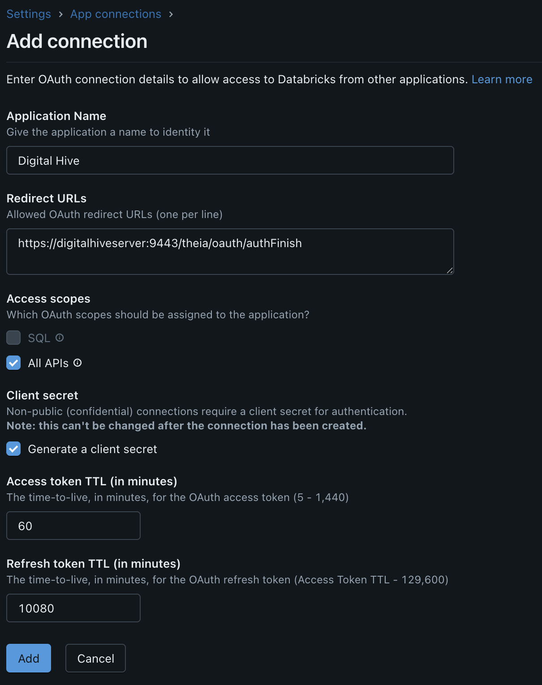Click the chevron after App connections breadcrumb

click(171, 14)
